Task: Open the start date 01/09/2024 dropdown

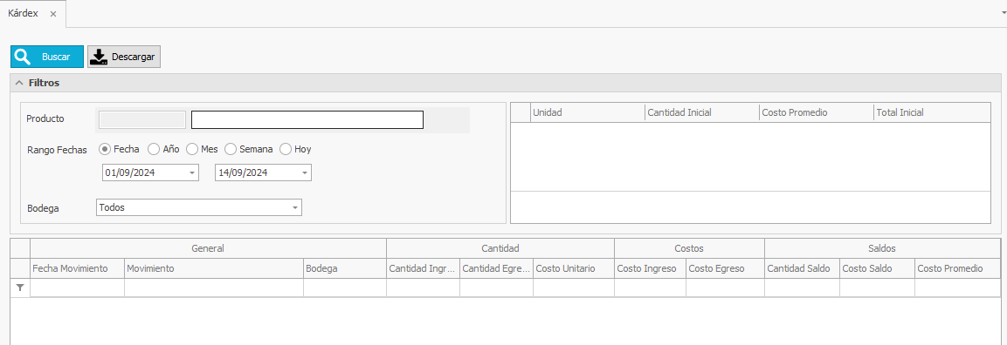Action: 192,172
